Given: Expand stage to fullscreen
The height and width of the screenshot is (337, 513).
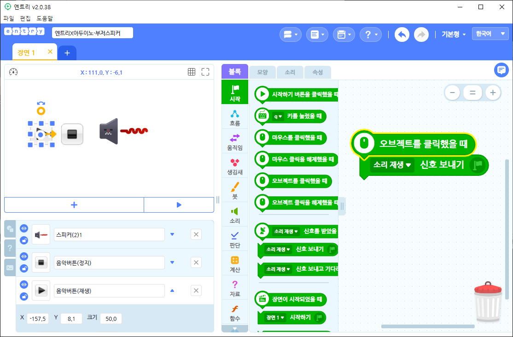Looking at the screenshot, I should click(205, 72).
